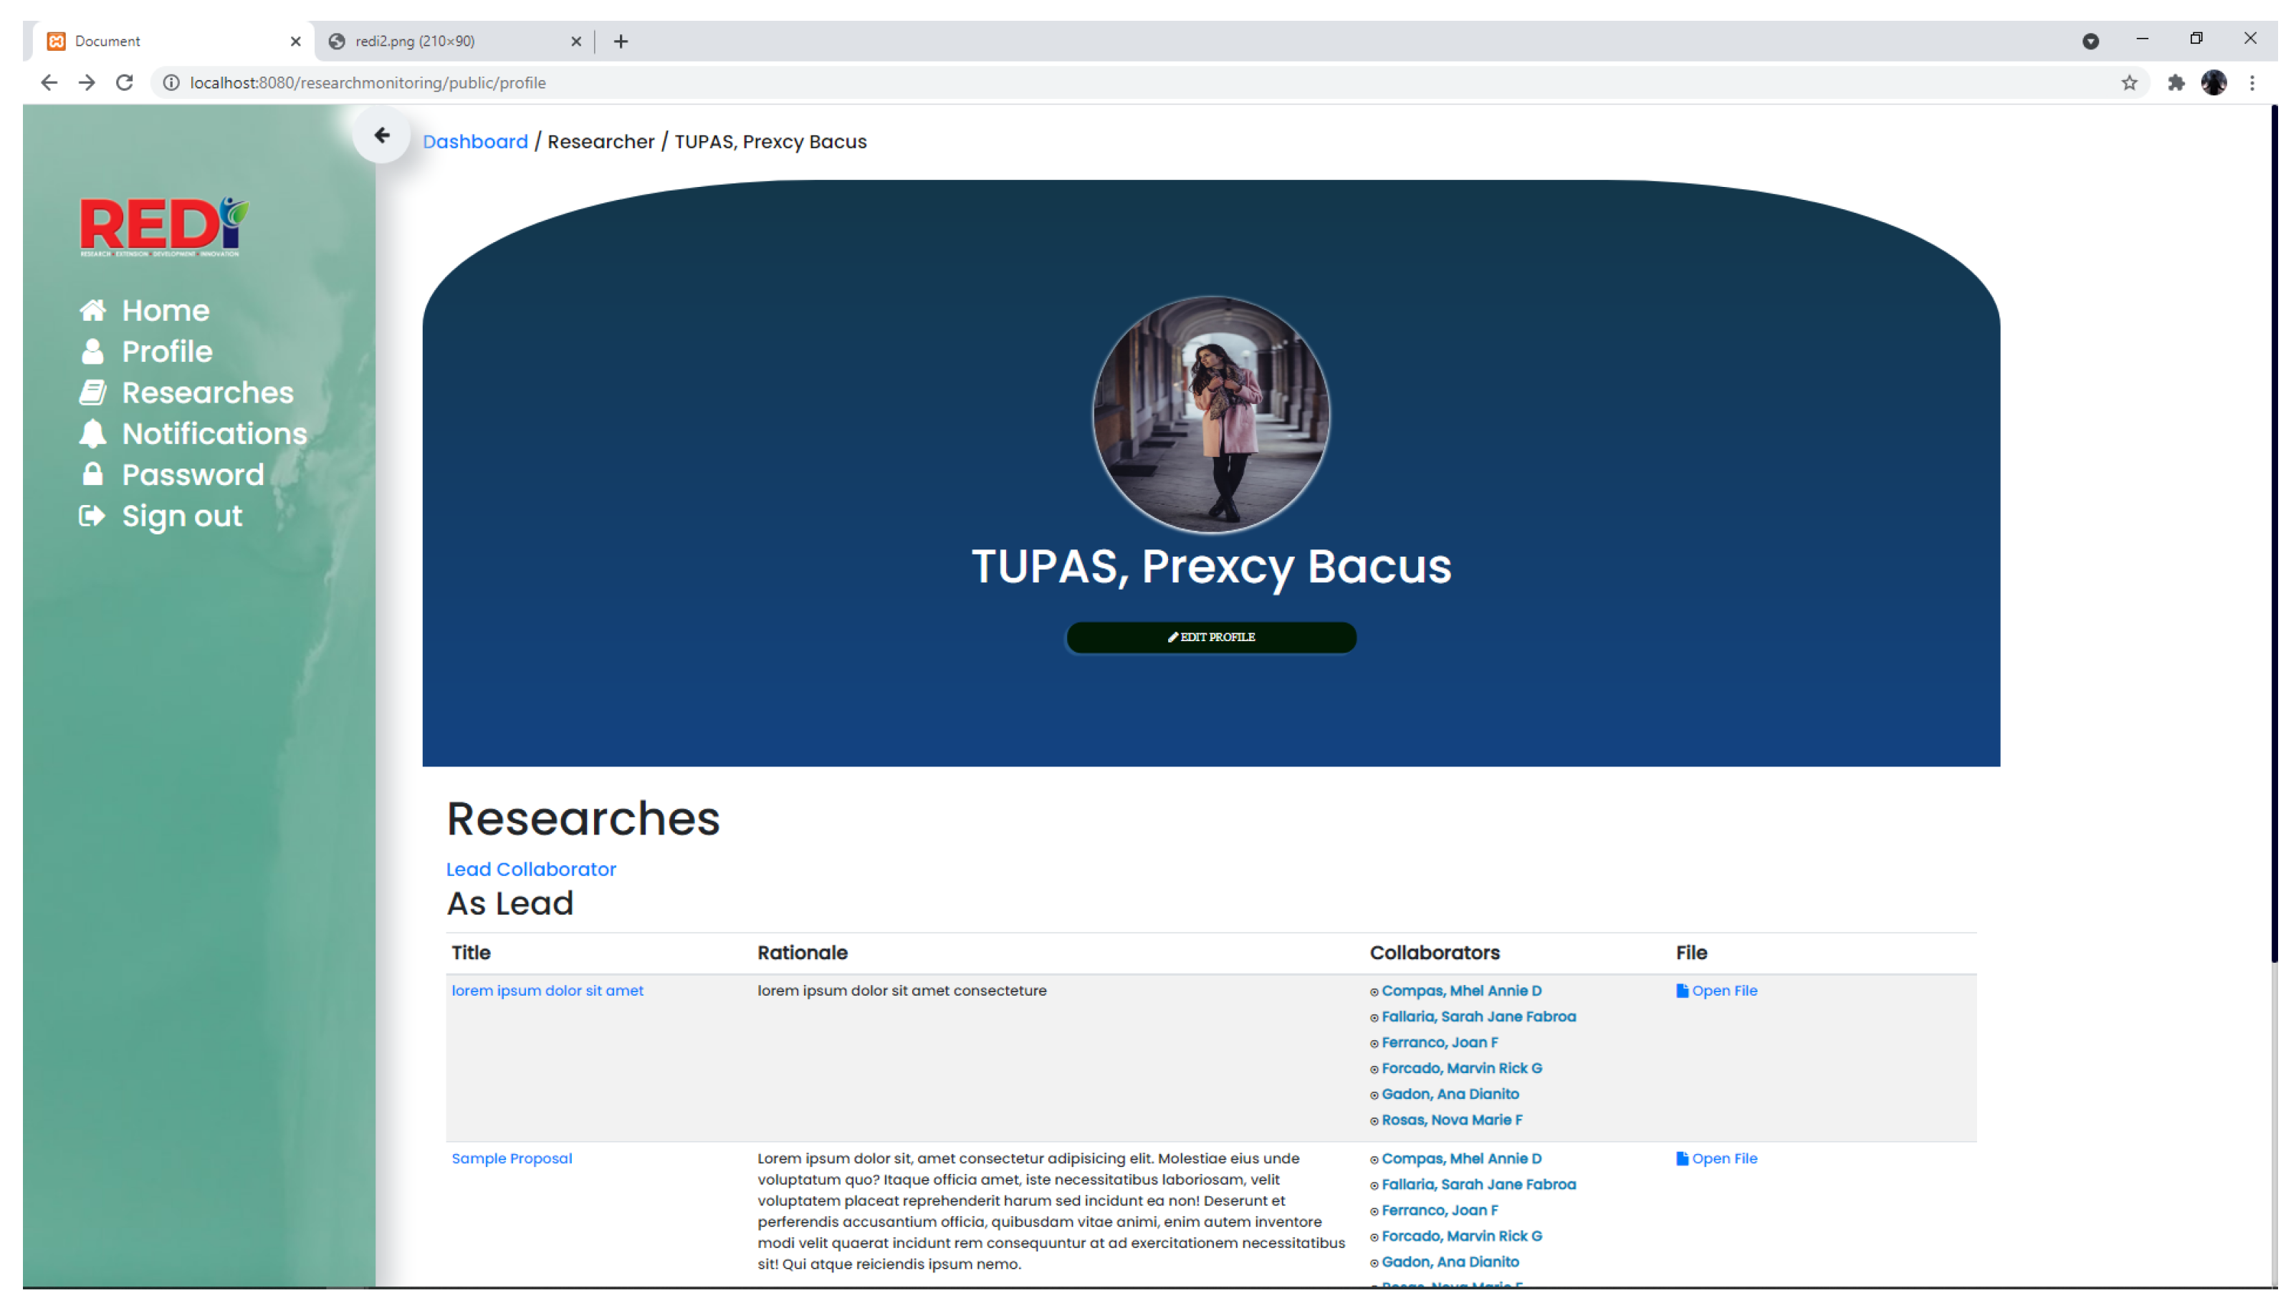Open a new browser tab
The width and height of the screenshot is (2296, 1308).
coord(620,42)
